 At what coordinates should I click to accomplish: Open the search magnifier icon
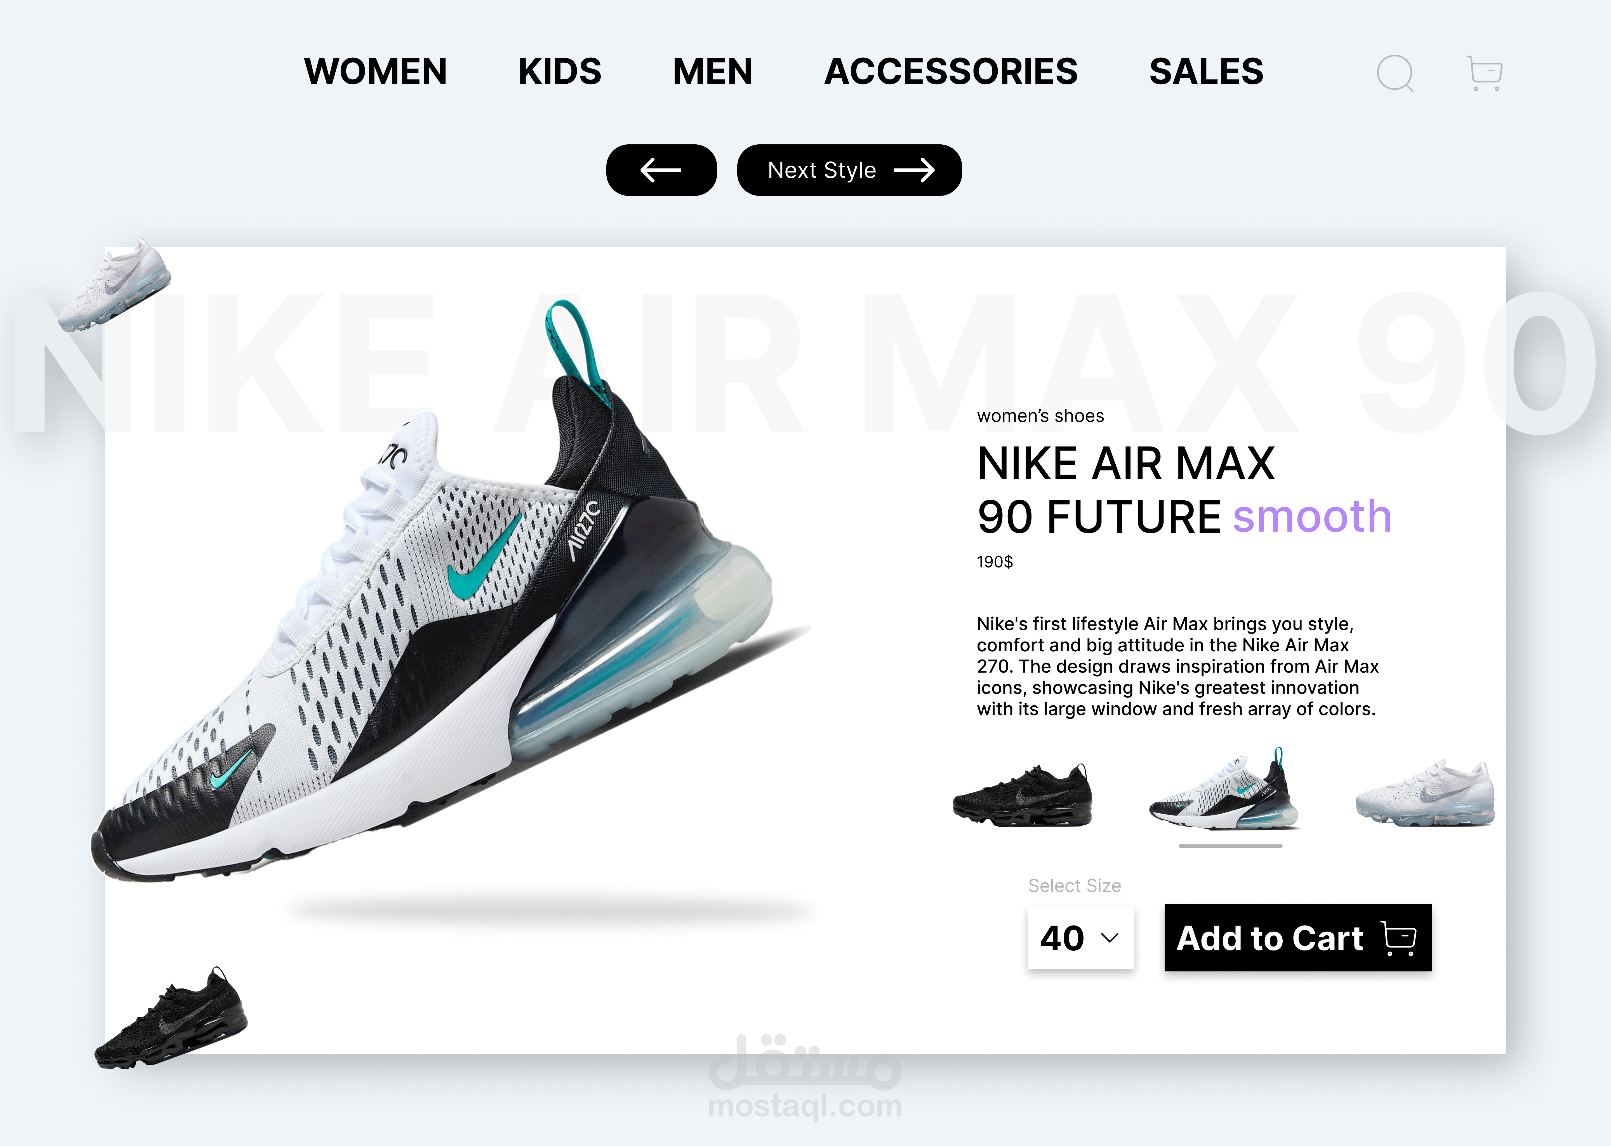[1395, 73]
